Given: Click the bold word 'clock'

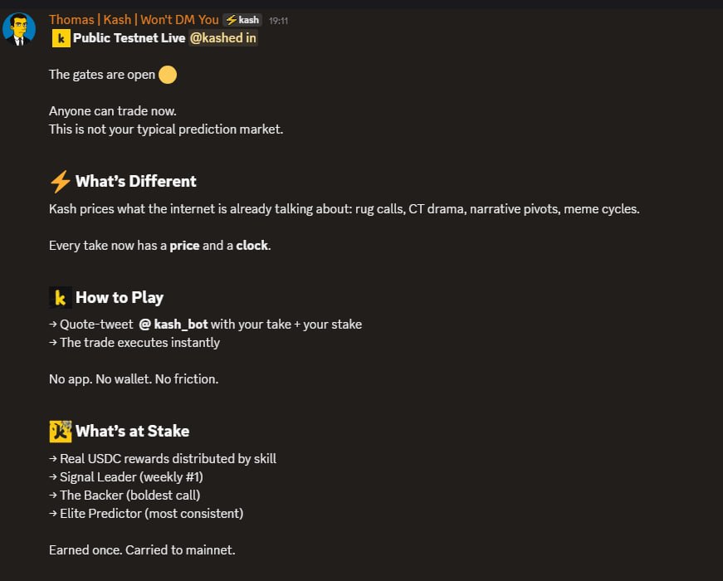Looking at the screenshot, I should pyautogui.click(x=252, y=246).
